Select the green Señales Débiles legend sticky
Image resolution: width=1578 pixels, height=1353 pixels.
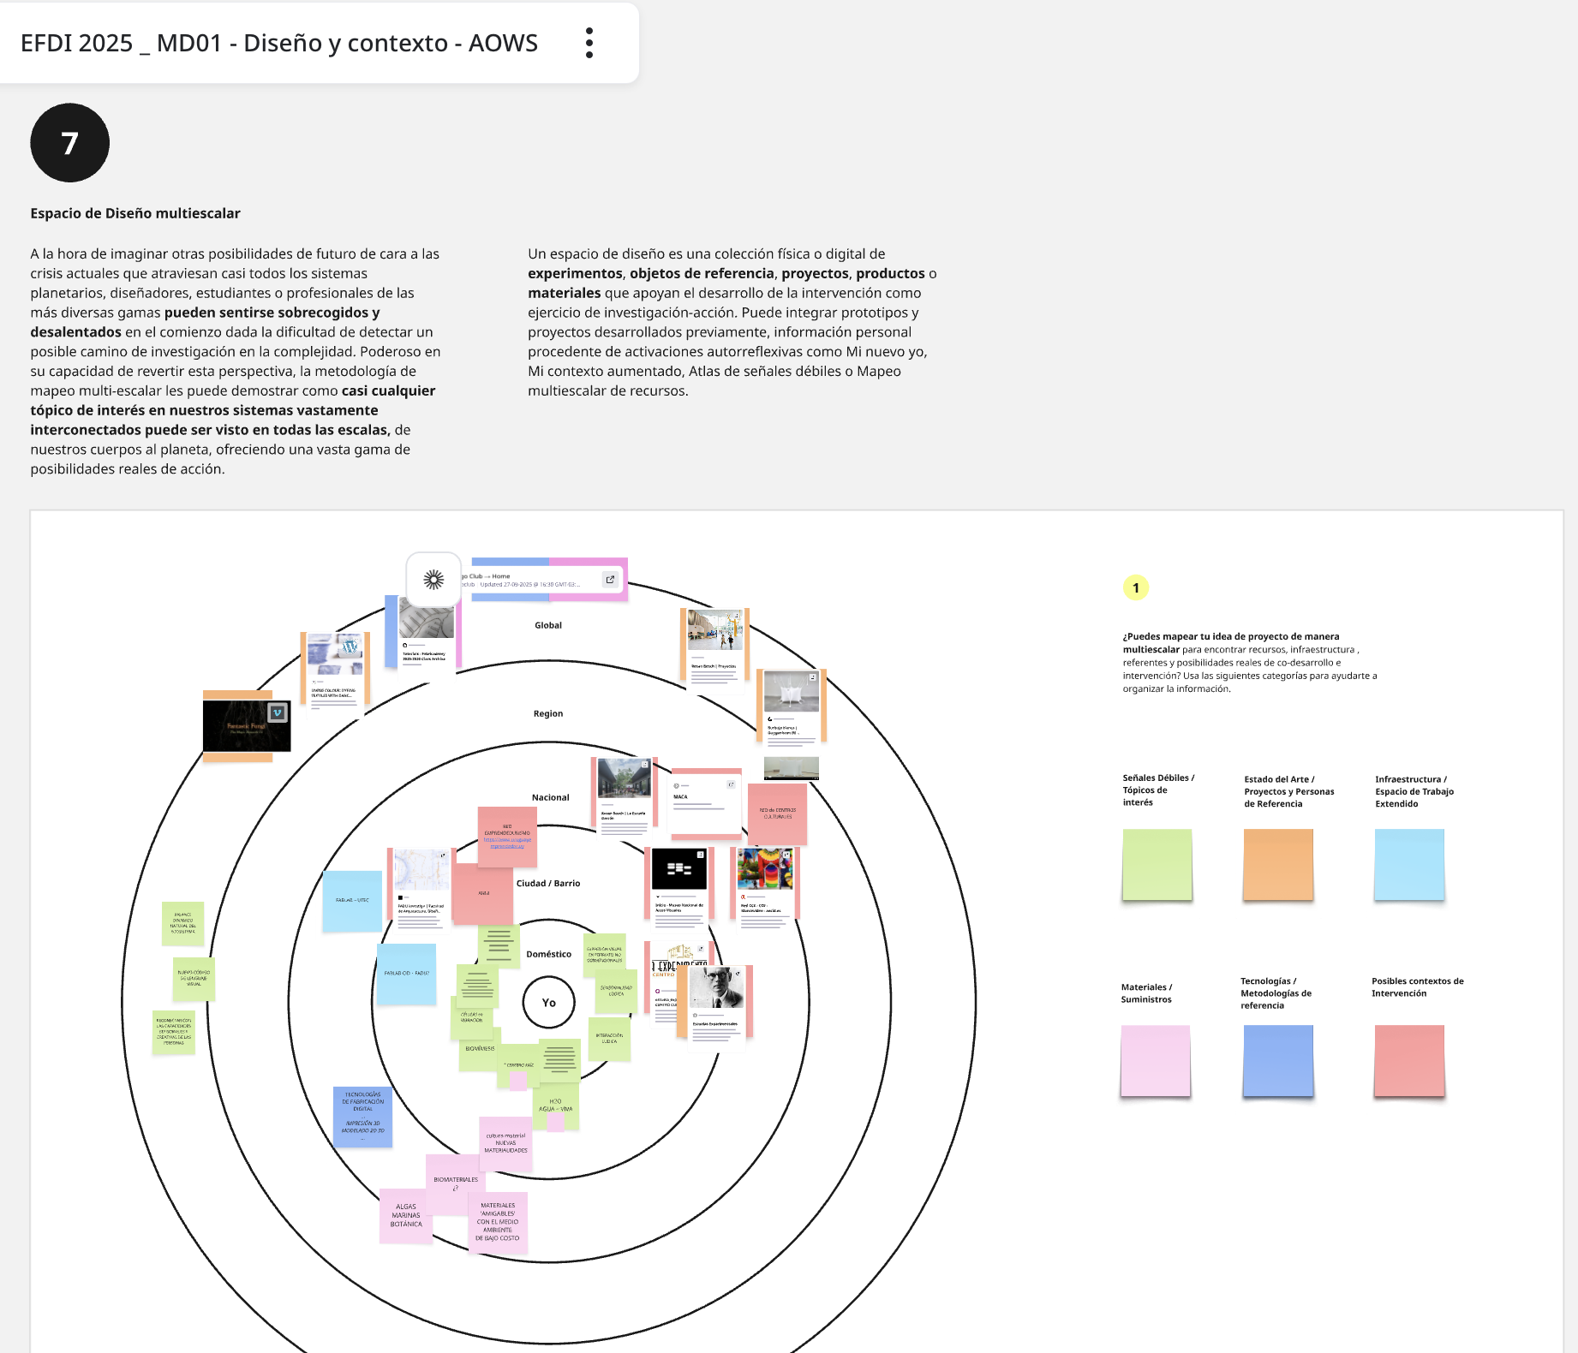1157,864
